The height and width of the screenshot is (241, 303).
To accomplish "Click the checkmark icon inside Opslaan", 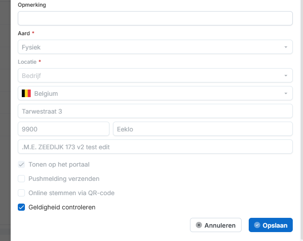I will tap(257, 225).
